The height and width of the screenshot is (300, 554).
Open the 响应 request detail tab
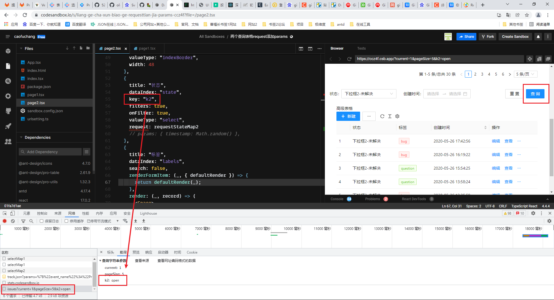pos(149,252)
